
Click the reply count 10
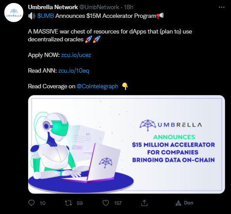[x=43, y=203]
